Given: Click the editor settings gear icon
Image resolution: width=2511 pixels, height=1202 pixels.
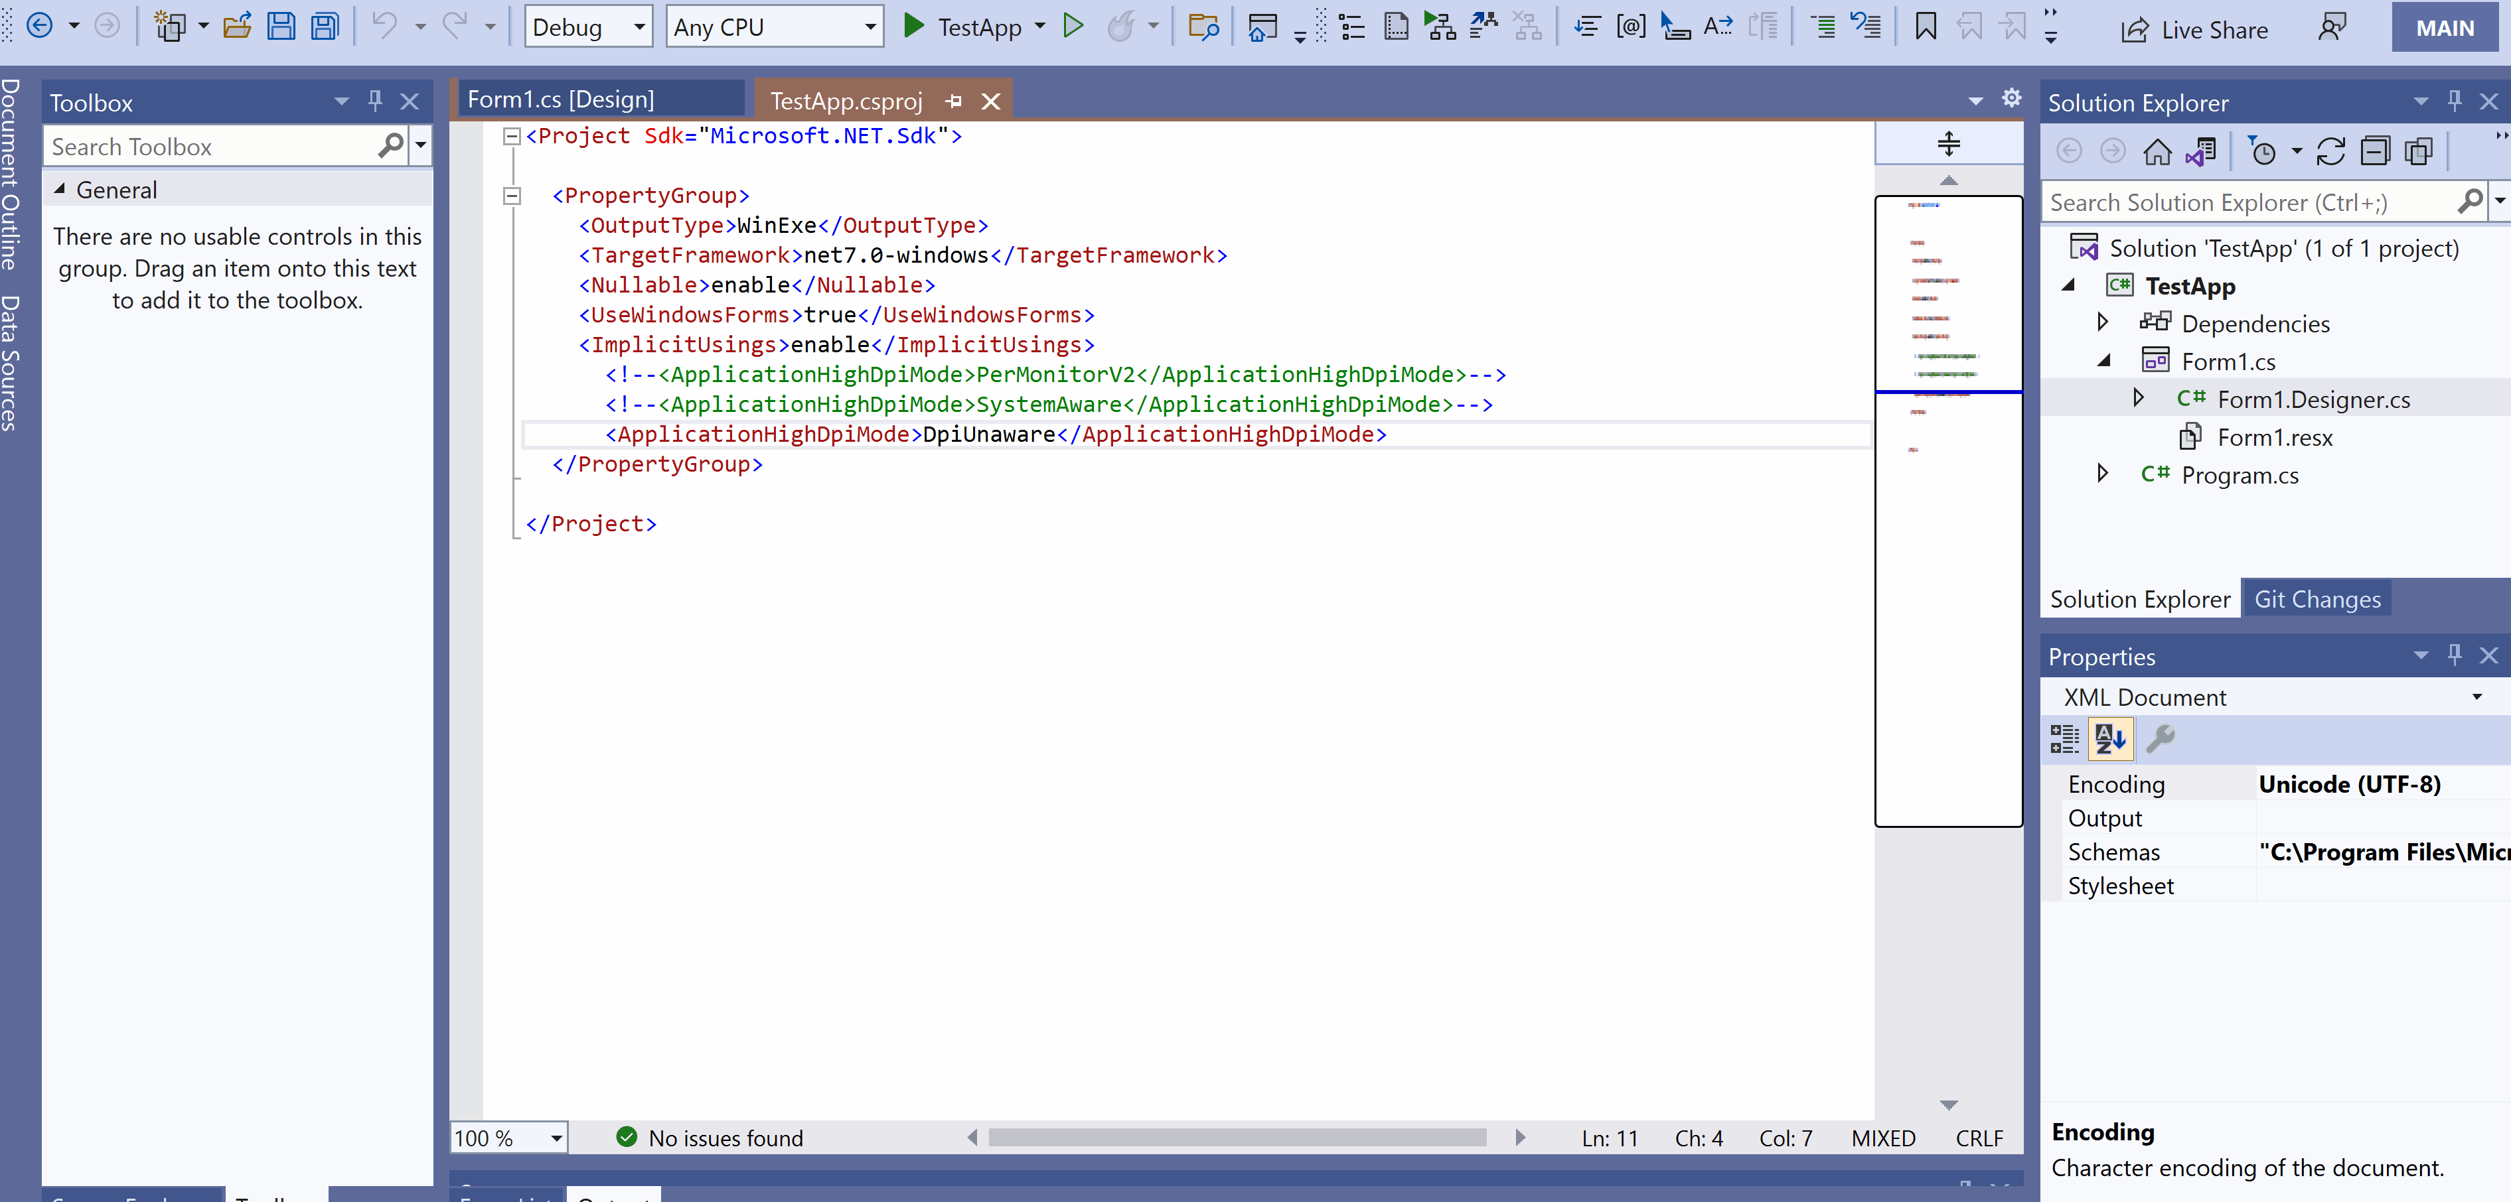Looking at the screenshot, I should click(x=2011, y=98).
